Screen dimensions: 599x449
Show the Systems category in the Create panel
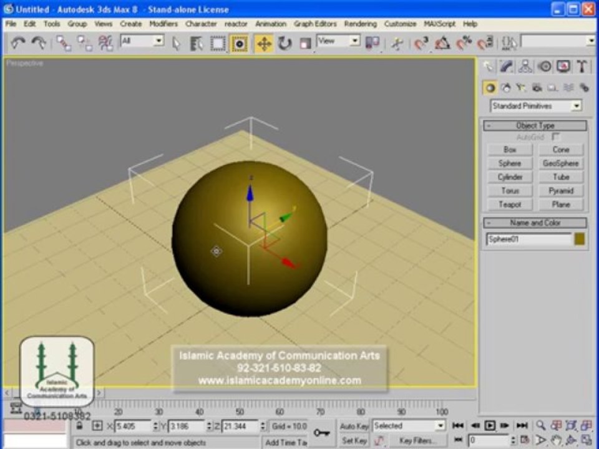coord(584,88)
